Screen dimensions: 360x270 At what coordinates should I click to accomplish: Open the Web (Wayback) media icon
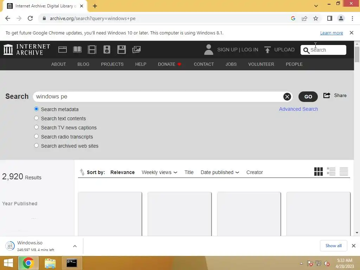coord(63,50)
